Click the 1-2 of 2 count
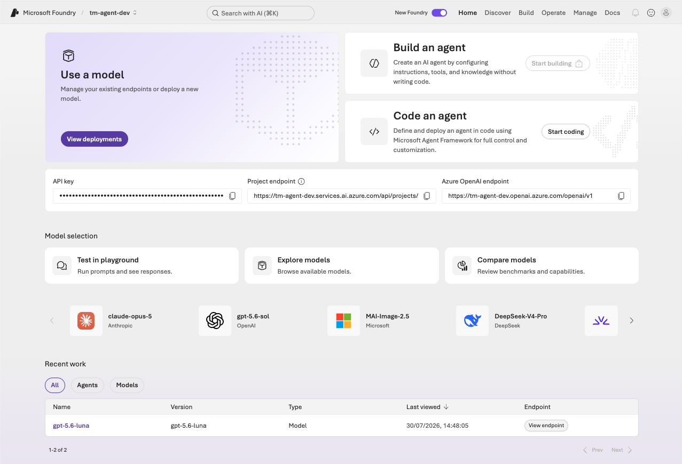The width and height of the screenshot is (682, 464). tap(58, 450)
